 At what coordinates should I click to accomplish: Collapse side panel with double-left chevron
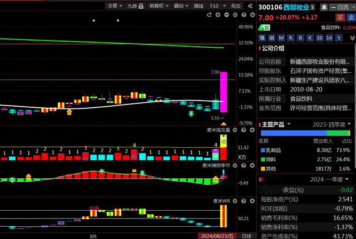point(250,6)
